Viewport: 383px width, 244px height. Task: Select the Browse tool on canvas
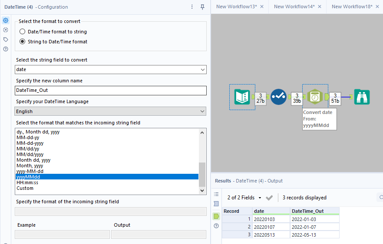(362, 97)
